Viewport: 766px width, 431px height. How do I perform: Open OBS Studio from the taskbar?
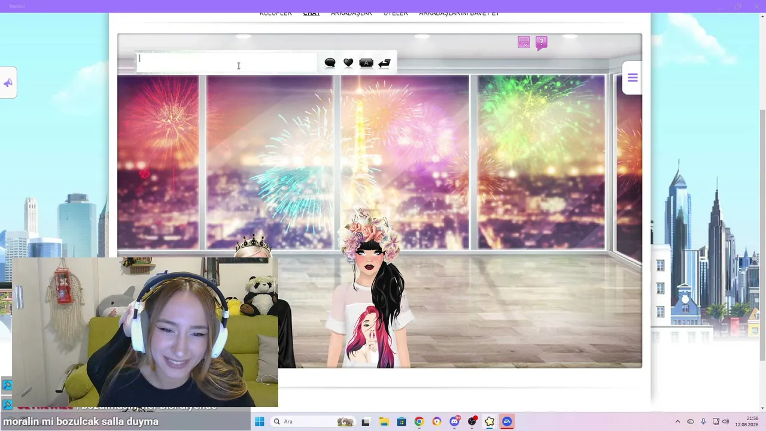pyautogui.click(x=472, y=421)
